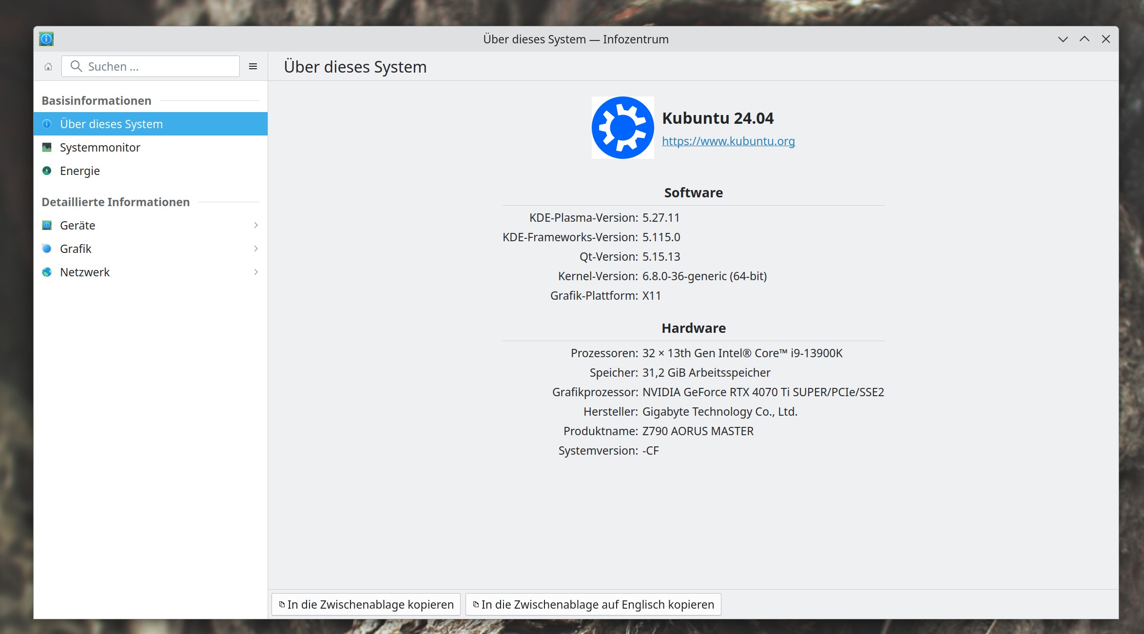Click the Geräte sidebar icon
Screen dimensions: 1144x634
coord(47,226)
